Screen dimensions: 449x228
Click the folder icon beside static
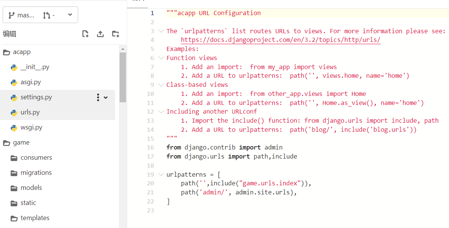(x=14, y=203)
